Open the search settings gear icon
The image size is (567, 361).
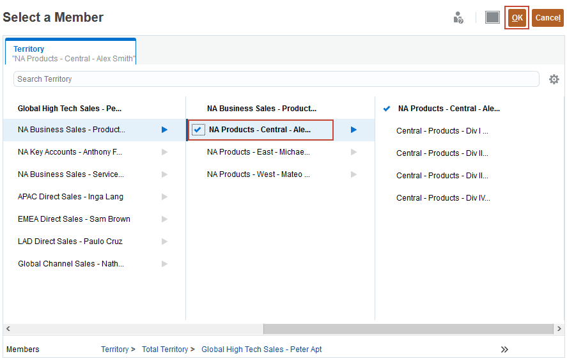coord(554,79)
